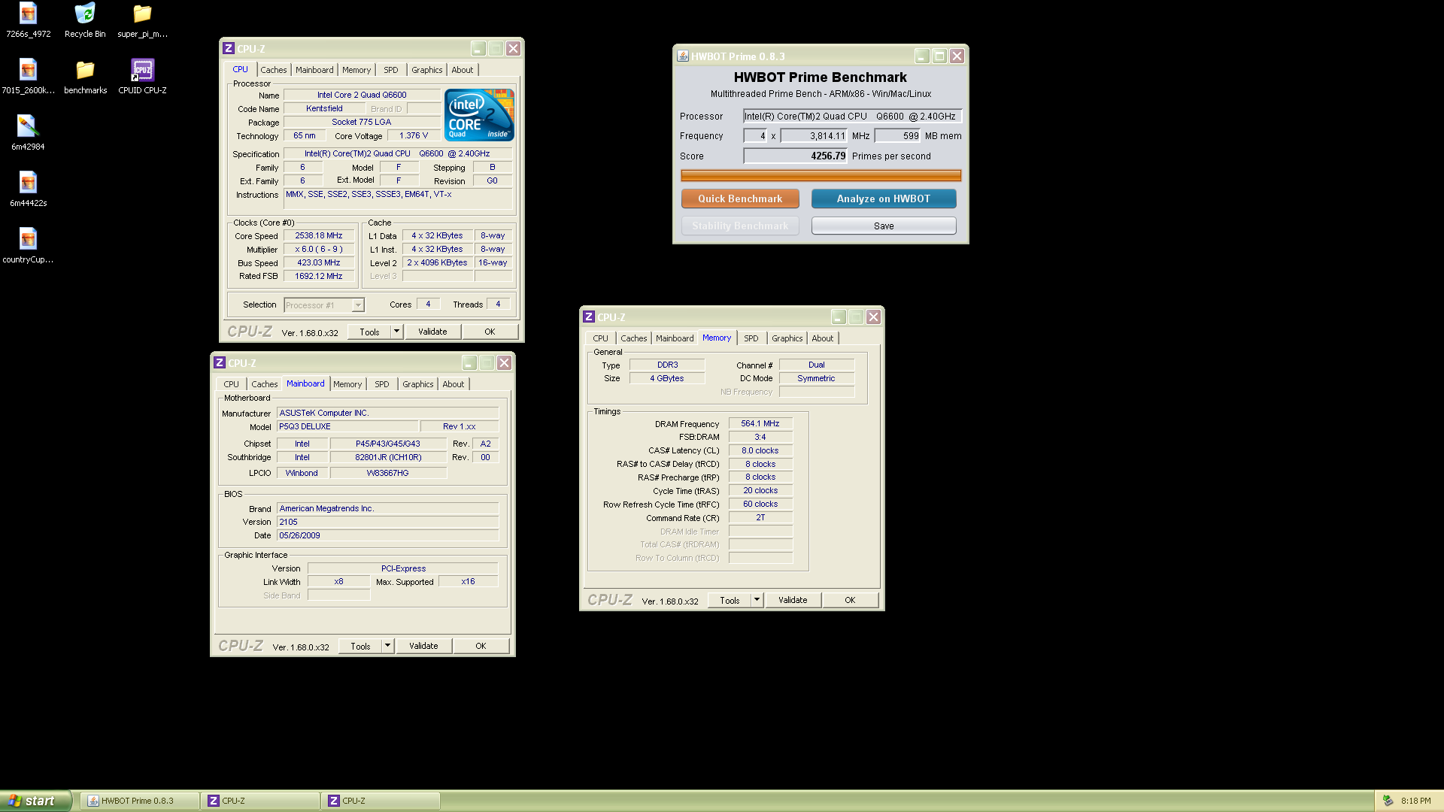Click the Core Speed value 2538.18 MHz
Viewport: 1444px width, 812px height.
pos(319,235)
